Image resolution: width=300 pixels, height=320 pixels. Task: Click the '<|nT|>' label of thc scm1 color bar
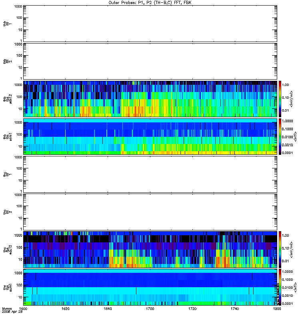point(295,287)
